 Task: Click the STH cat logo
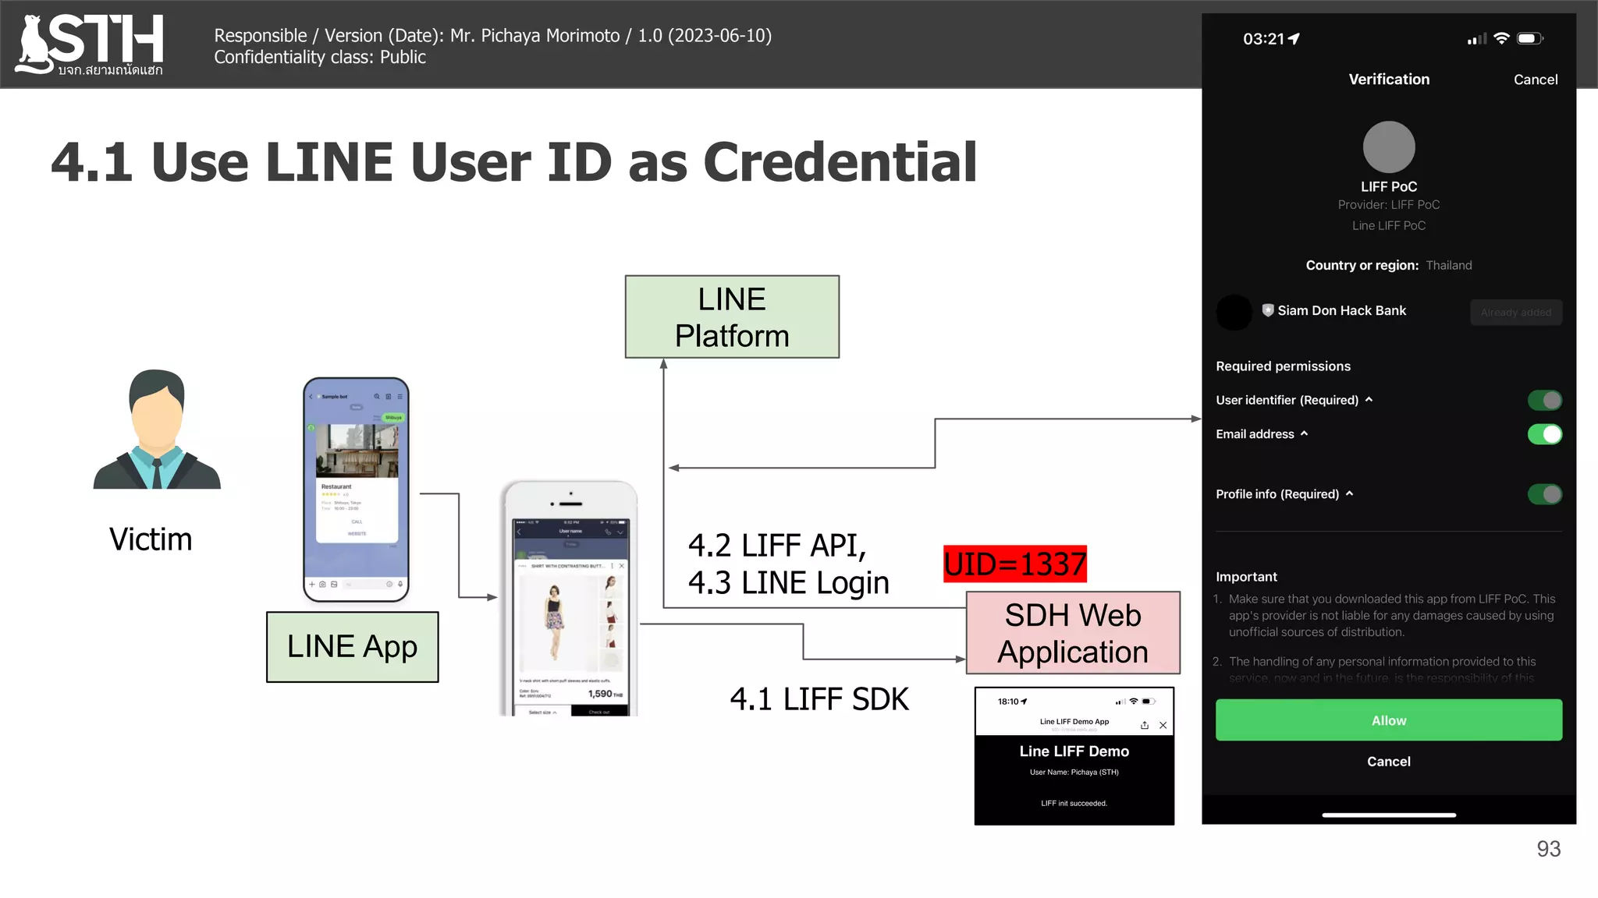91,44
